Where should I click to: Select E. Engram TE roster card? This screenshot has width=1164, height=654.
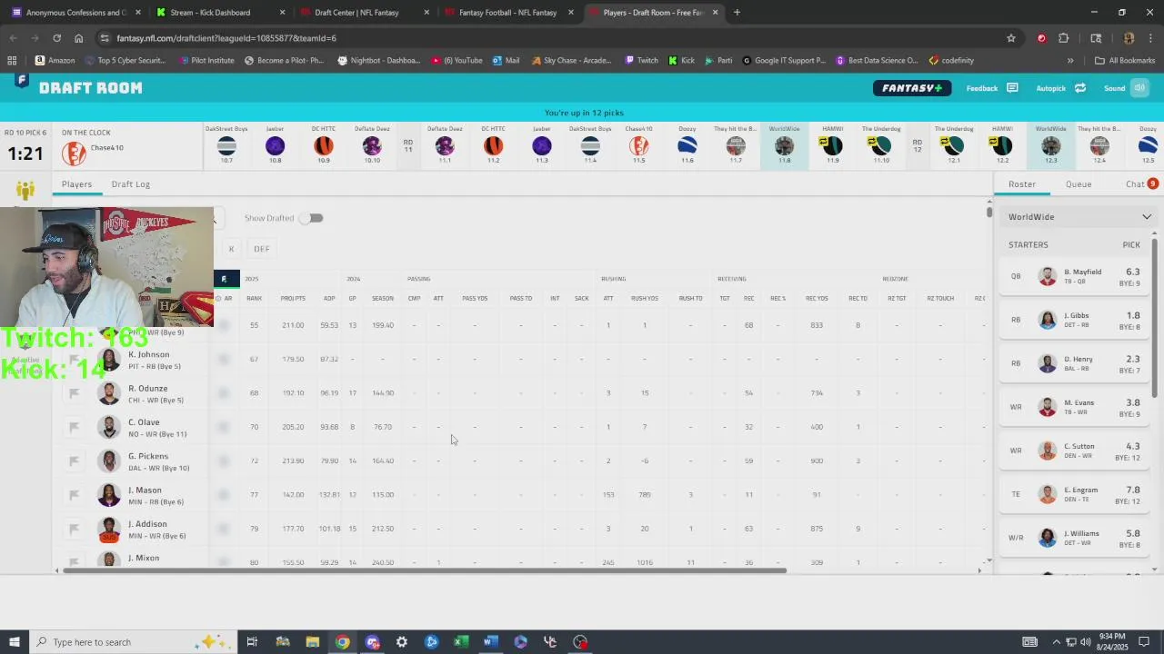(1074, 495)
